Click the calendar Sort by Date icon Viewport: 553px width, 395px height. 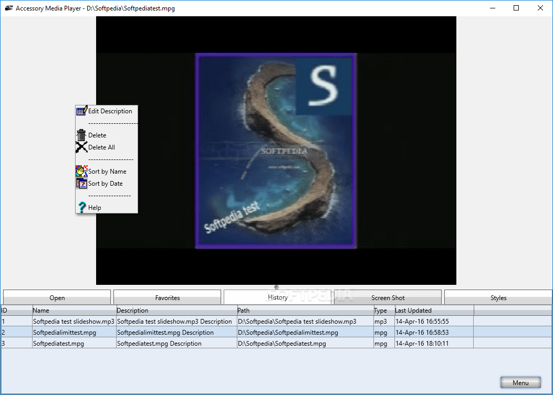[x=81, y=183]
